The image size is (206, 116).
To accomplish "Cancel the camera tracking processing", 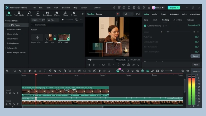I will [195, 56].
